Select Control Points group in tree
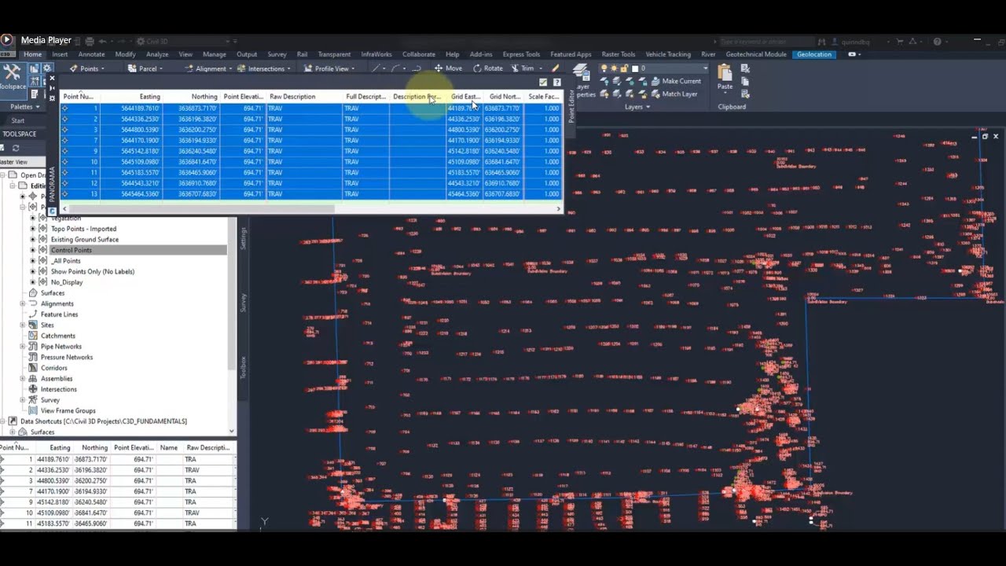The image size is (1006, 566). click(72, 250)
